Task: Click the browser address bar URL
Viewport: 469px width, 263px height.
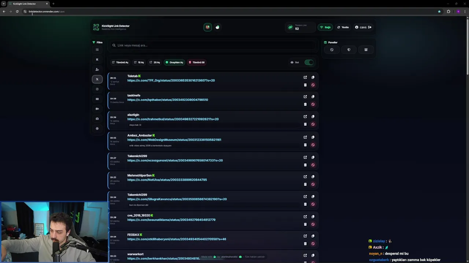Action: [x=47, y=11]
